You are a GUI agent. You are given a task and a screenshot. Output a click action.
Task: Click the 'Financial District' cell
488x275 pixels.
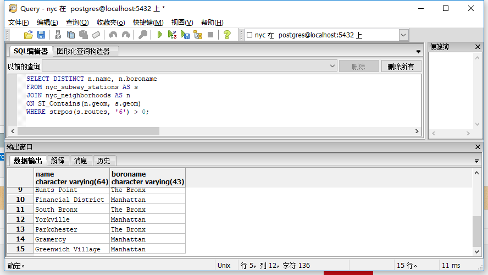click(71, 200)
